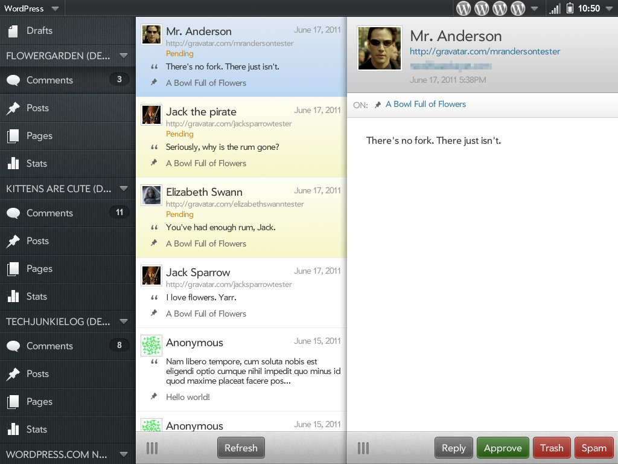Open Kittens Are Cute Stats
Screen dimensions: 618x464
[68, 296]
